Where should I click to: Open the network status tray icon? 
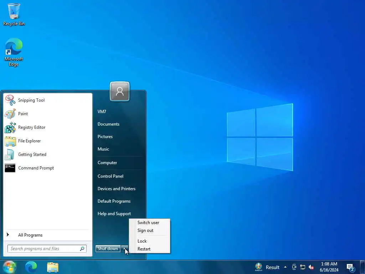click(x=303, y=267)
